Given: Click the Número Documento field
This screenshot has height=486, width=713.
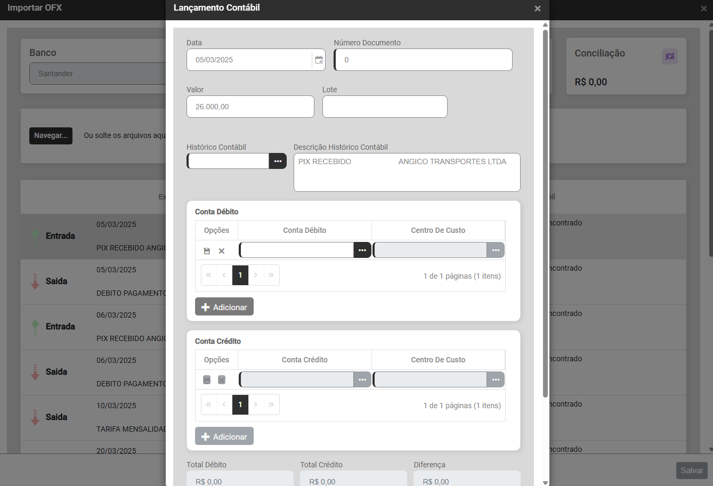Looking at the screenshot, I should point(424,60).
